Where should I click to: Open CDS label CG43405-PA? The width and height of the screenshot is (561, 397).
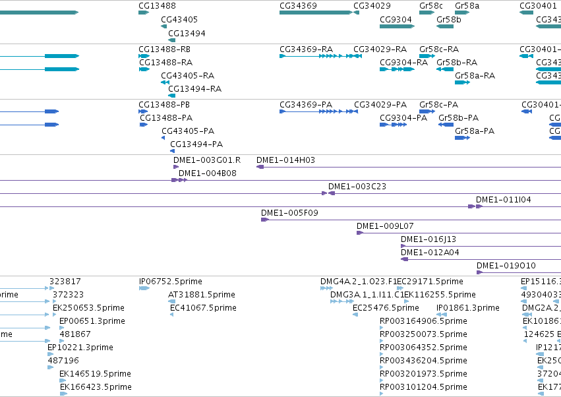coord(188,131)
